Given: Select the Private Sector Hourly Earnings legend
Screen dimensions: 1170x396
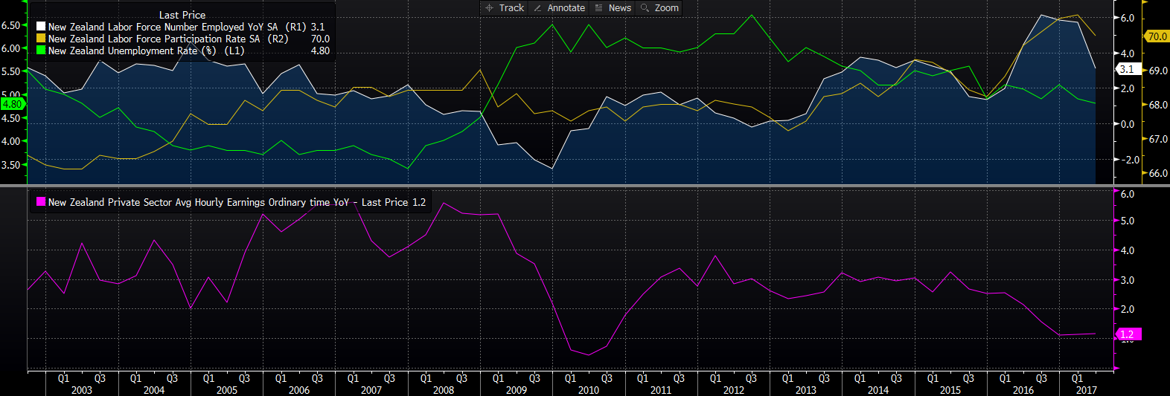Looking at the screenshot, I should (x=237, y=202).
